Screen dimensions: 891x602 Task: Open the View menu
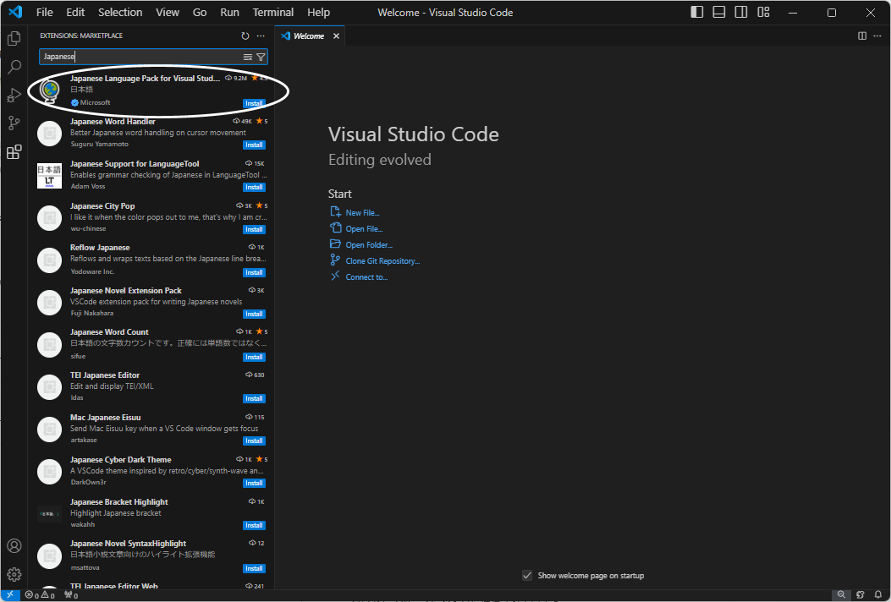coord(168,12)
